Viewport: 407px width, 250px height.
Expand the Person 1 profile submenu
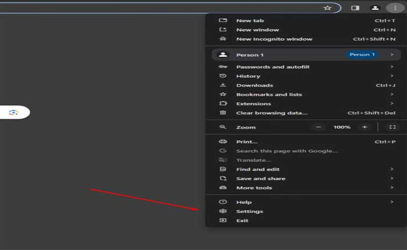point(392,55)
